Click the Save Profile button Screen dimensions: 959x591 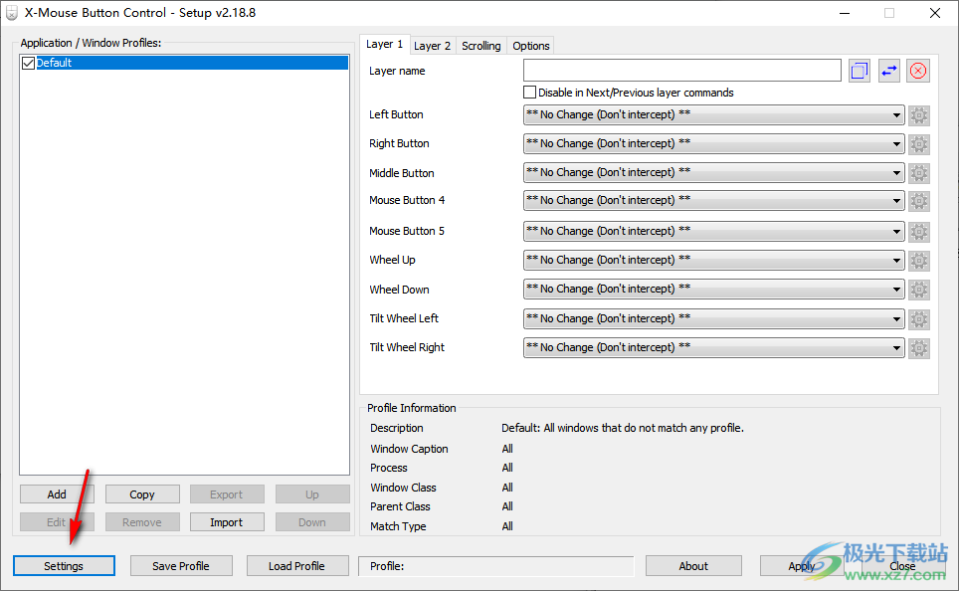coord(181,566)
